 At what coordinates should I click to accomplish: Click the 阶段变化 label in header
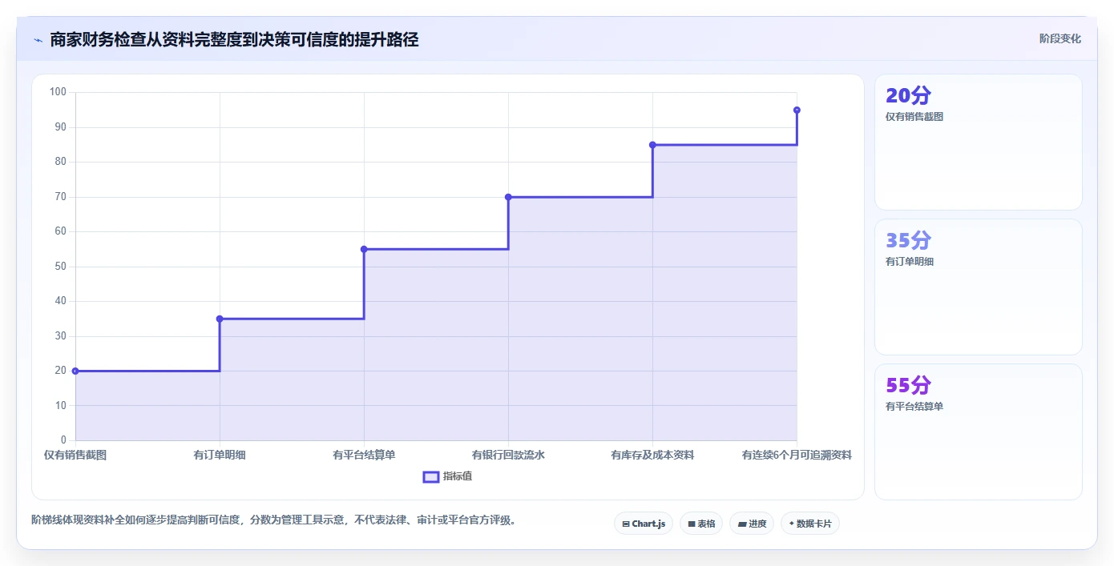[x=1060, y=38]
